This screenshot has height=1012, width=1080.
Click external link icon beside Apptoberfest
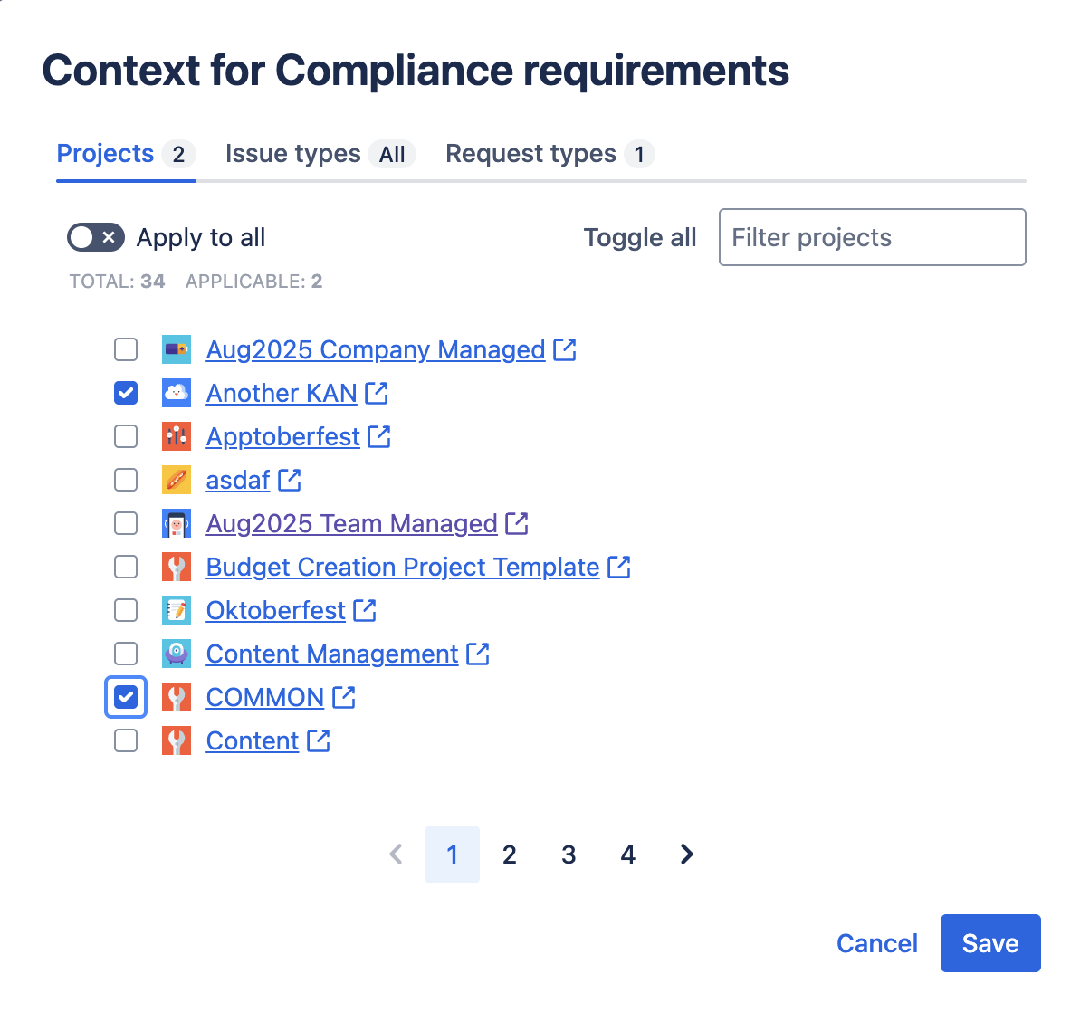pyautogui.click(x=379, y=437)
